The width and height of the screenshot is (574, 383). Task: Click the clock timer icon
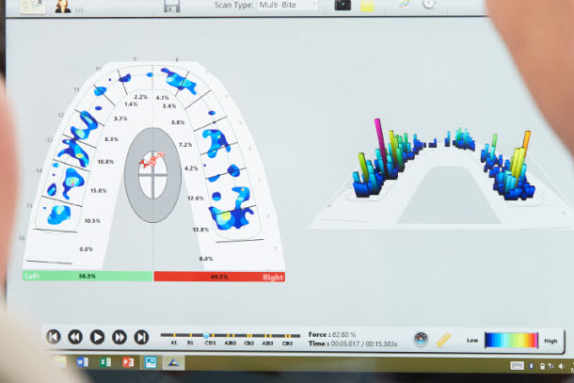429,4
